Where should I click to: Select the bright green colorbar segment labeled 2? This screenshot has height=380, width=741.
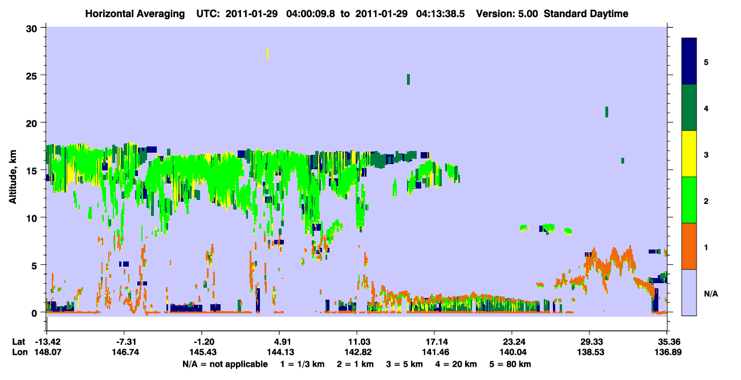(689, 199)
